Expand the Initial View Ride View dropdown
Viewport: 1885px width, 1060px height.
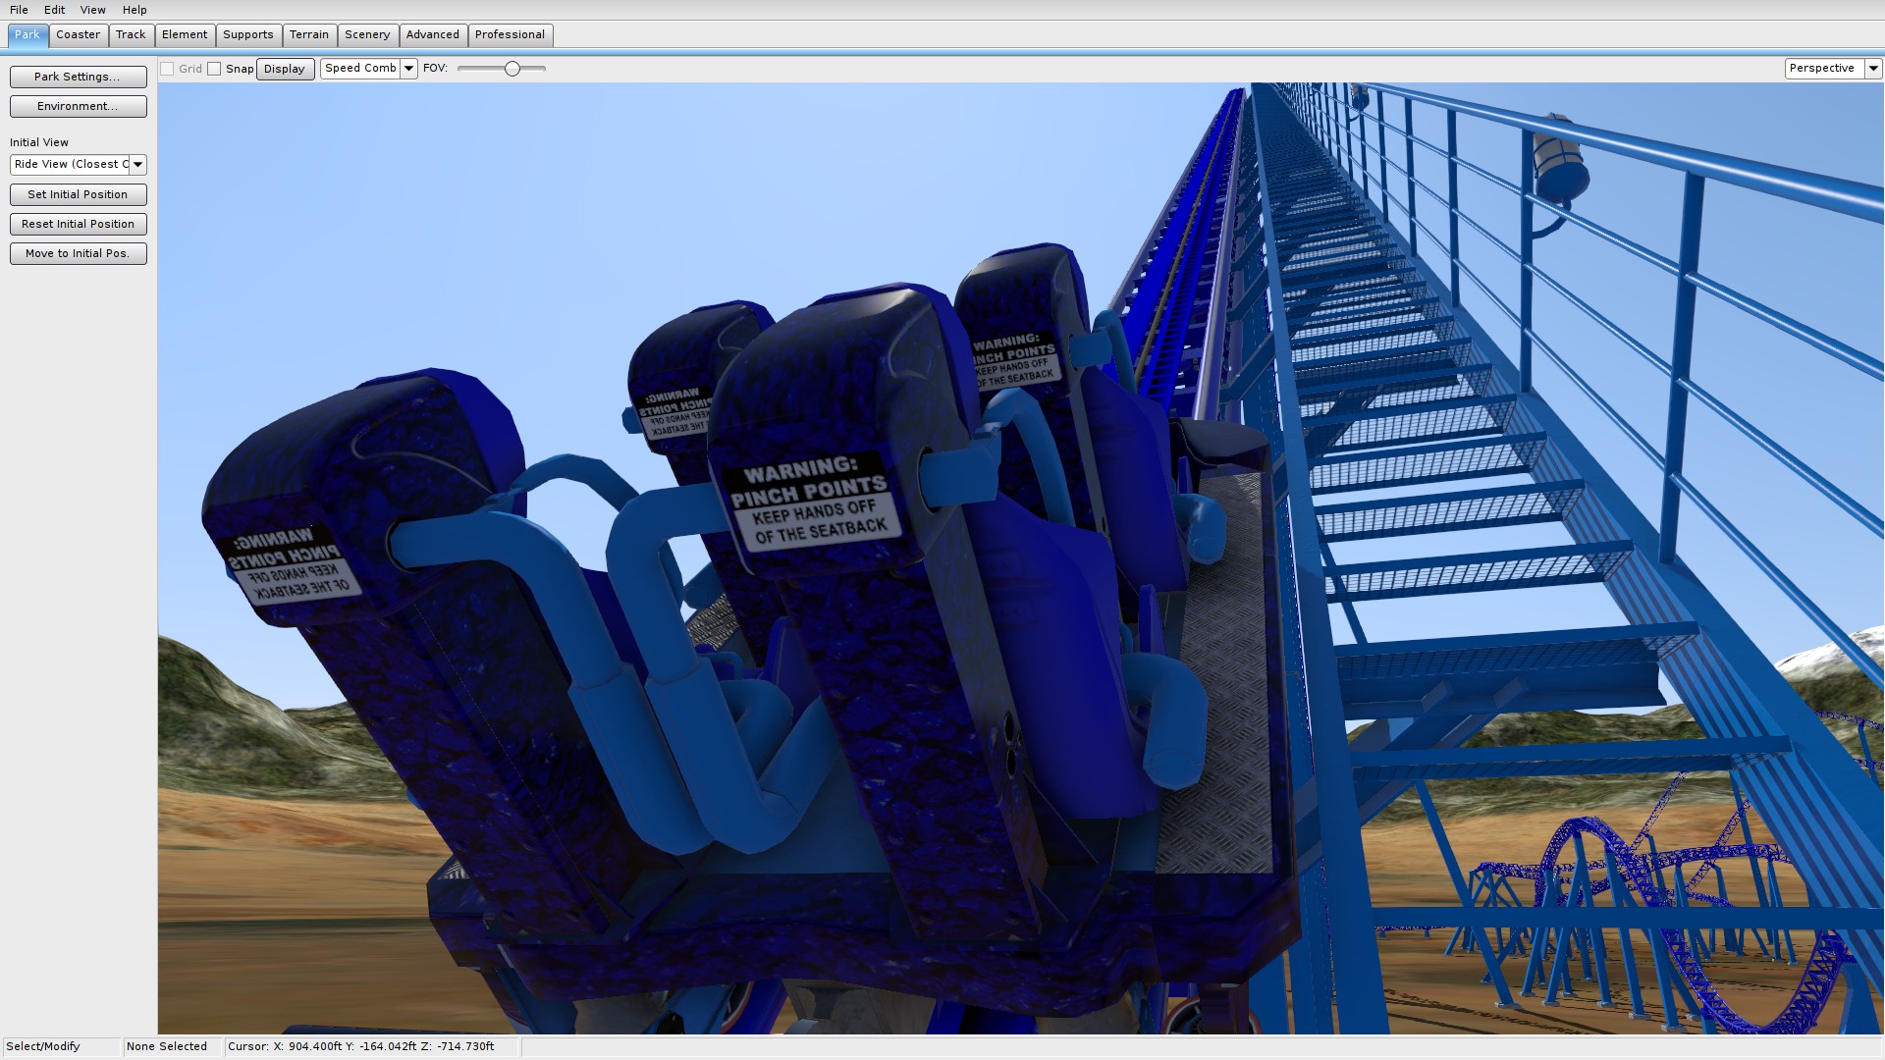137,165
